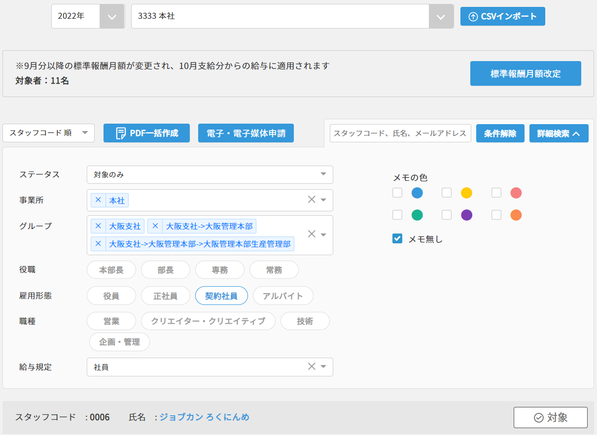
Task: Click 条件解除 to reset filters
Action: coord(500,134)
